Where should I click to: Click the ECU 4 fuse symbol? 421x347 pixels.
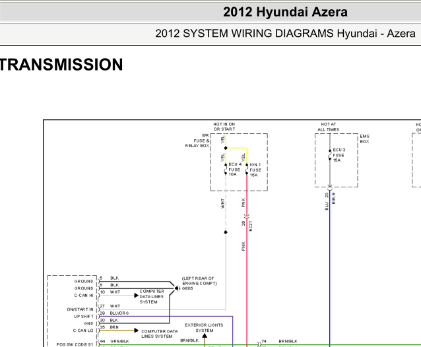(x=226, y=169)
